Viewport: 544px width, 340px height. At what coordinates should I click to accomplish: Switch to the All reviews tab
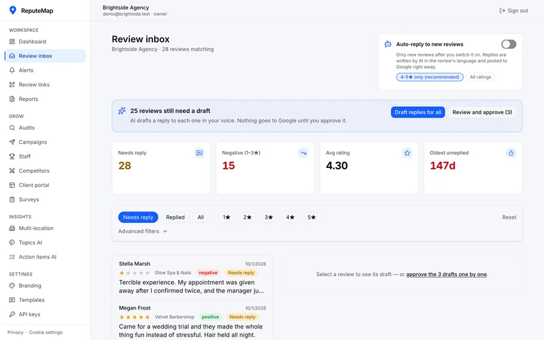click(x=201, y=217)
